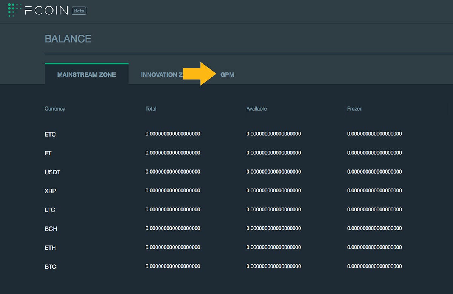Click the ETC frozen balance value
This screenshot has height=294, width=453.
[x=374, y=134]
